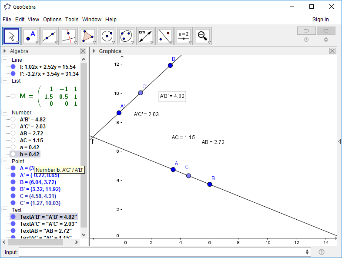This screenshot has height=258, width=342.
Task: Collapse the Number category in Algebra
Action: (x=5, y=112)
